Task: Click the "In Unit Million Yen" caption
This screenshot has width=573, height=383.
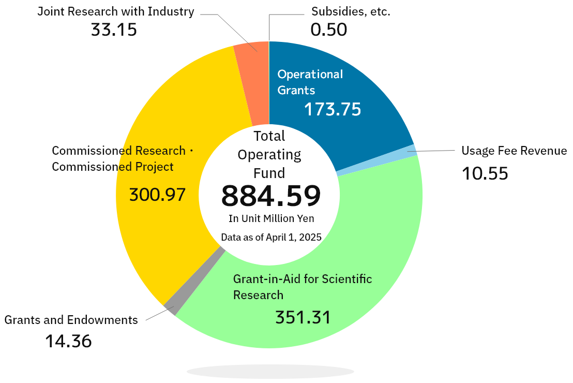Action: (271, 218)
